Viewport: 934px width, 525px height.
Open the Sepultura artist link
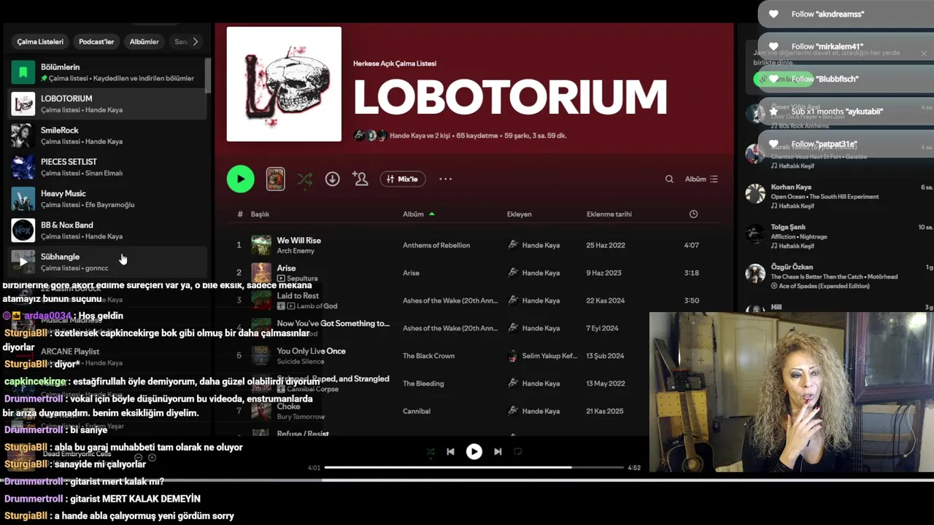coord(302,279)
